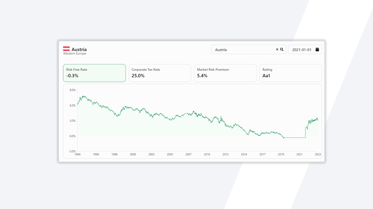The width and height of the screenshot is (373, 209).
Task: Click the Western Europe region label
Action: click(75, 54)
